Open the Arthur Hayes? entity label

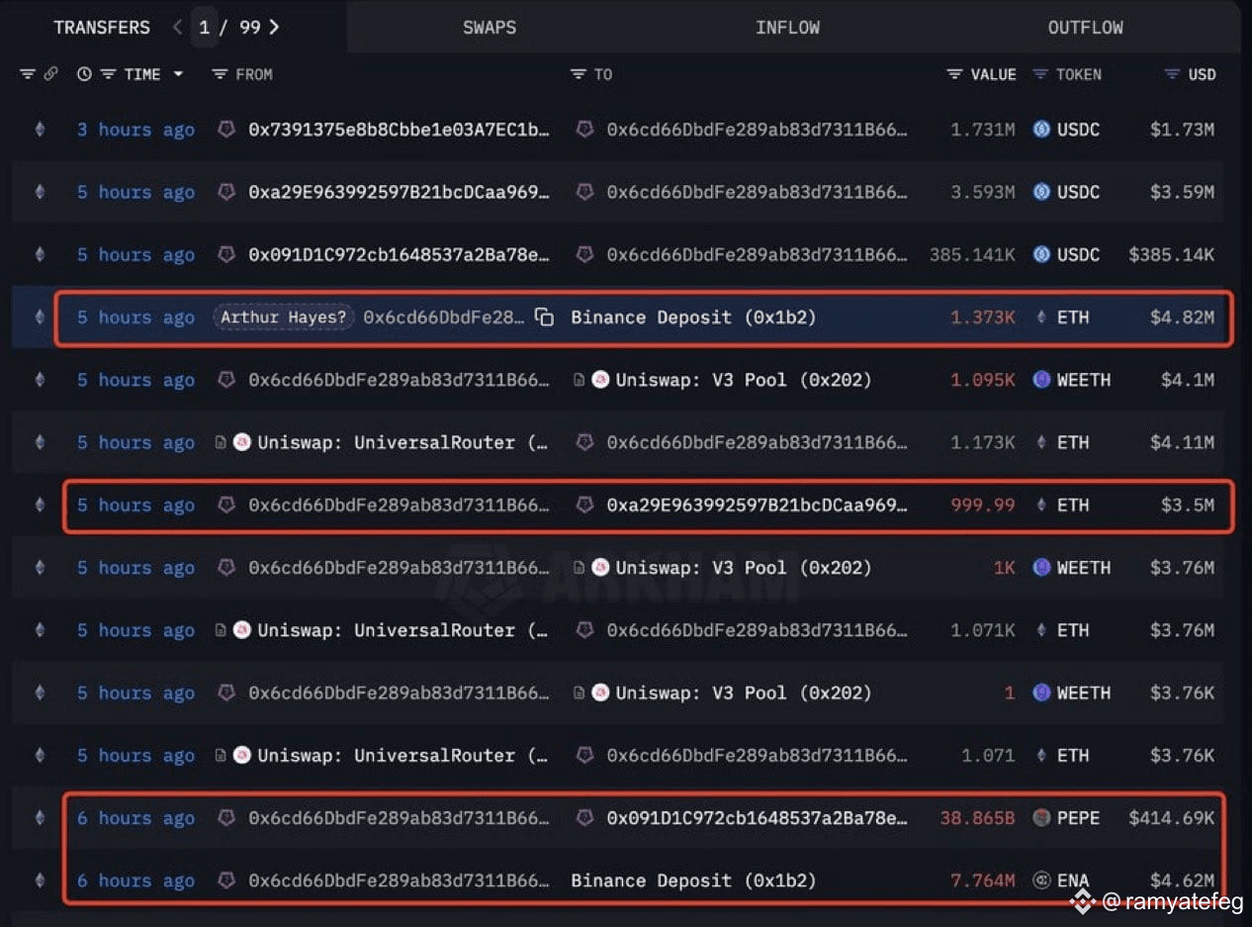(283, 318)
